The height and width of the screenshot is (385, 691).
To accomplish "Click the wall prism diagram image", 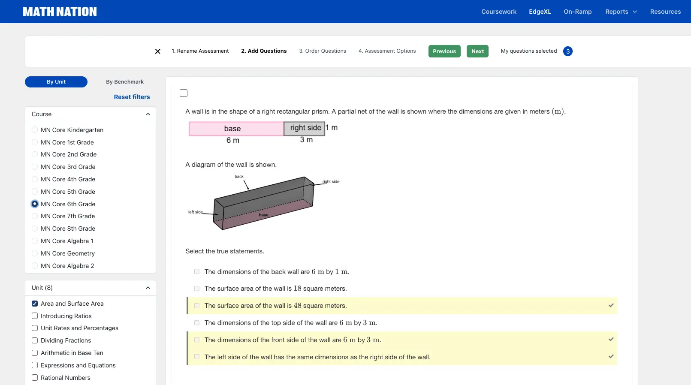I will click(x=263, y=203).
